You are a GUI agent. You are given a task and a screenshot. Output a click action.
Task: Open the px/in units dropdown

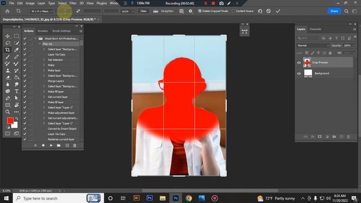point(128,11)
